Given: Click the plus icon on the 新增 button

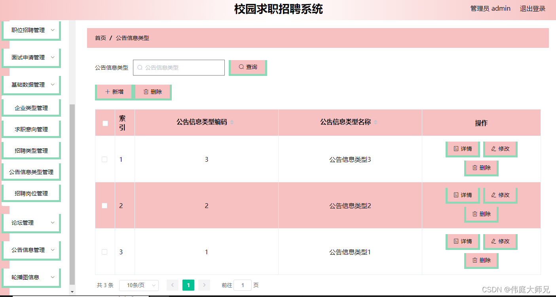Looking at the screenshot, I should tap(108, 92).
